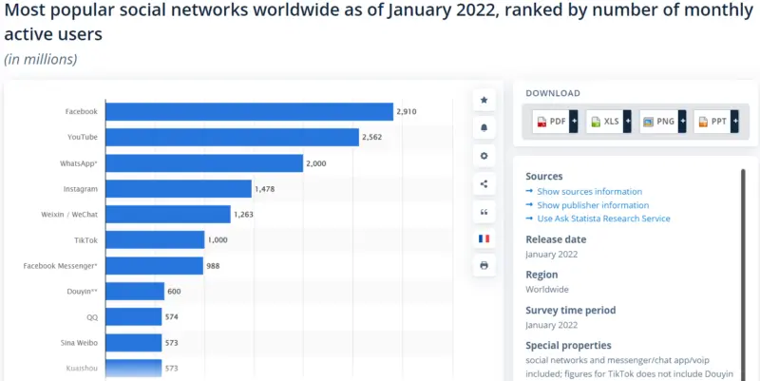Click the Douyin bar showing 600

[x=134, y=292]
